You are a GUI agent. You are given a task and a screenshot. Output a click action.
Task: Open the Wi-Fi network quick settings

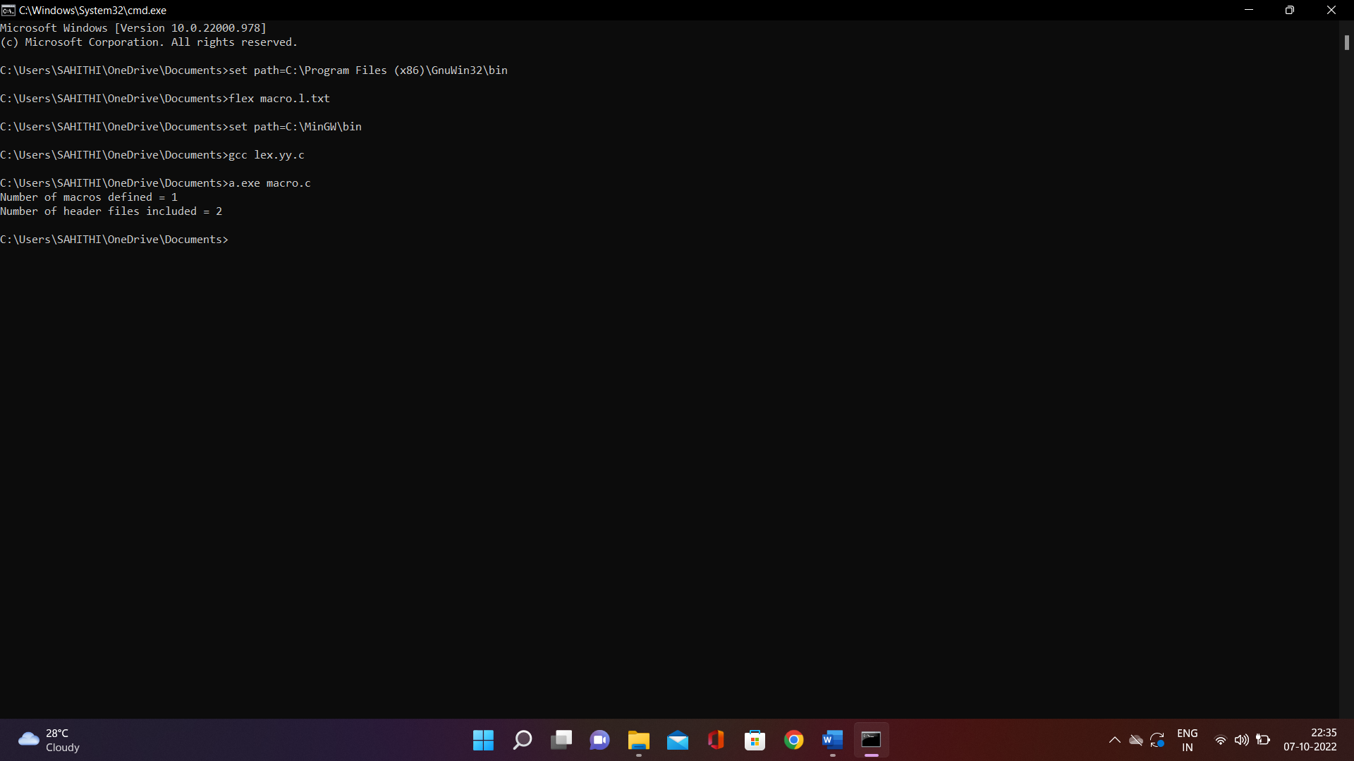[1221, 740]
